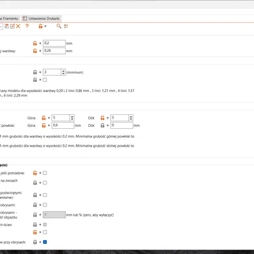The width and height of the screenshot is (254, 254).
Task: Open help via the question mark icon
Action: tap(27, 26)
